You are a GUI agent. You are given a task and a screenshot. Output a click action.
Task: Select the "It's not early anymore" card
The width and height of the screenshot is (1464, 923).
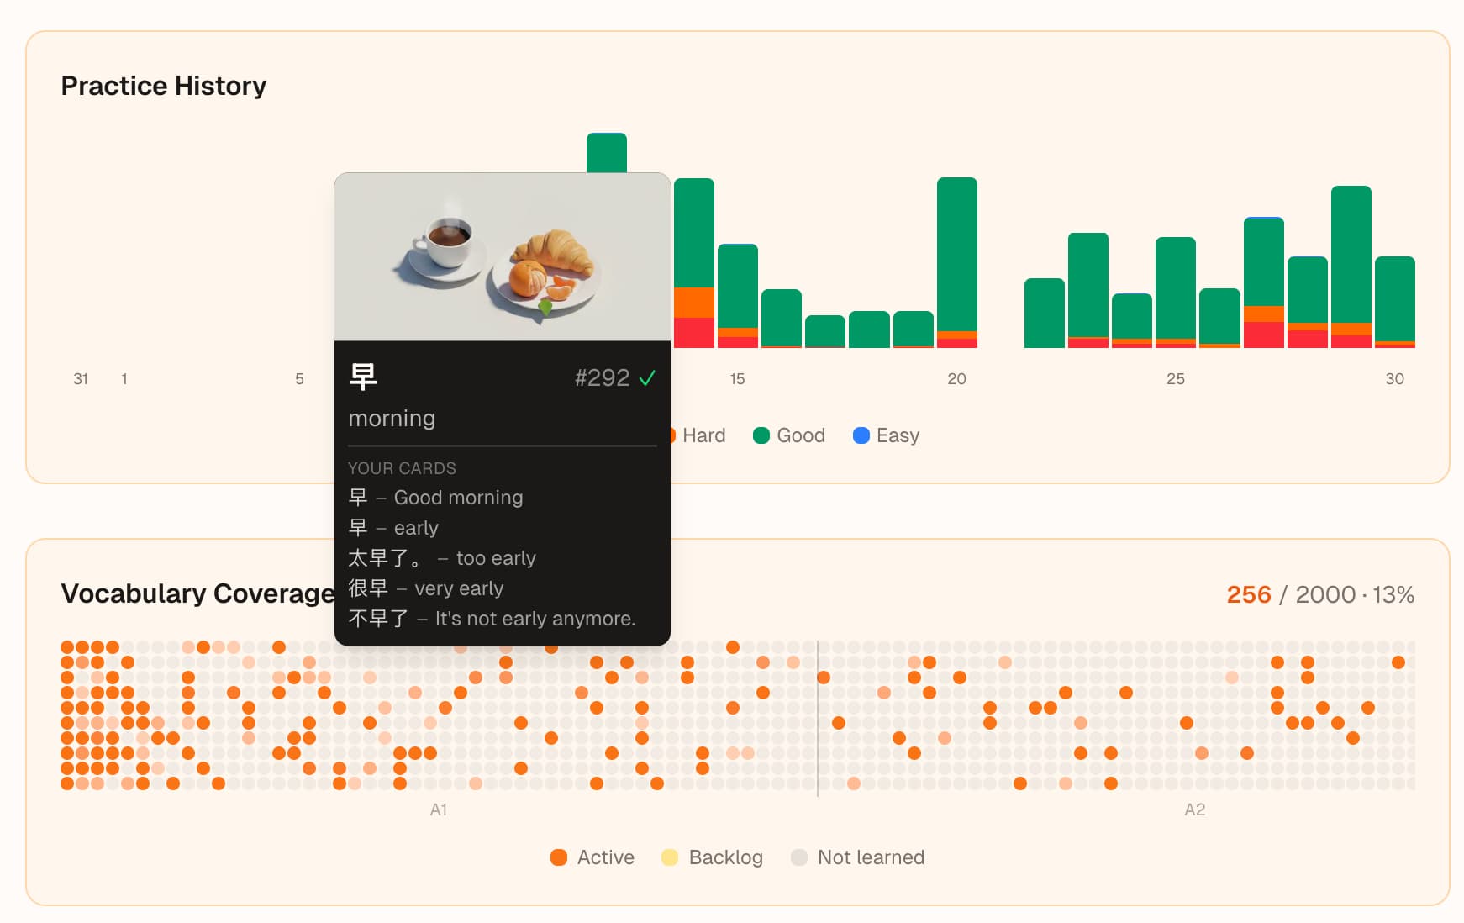[492, 619]
